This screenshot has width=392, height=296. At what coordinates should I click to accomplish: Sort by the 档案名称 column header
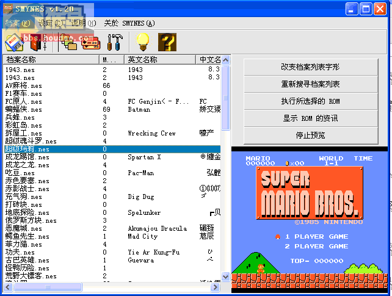point(51,60)
